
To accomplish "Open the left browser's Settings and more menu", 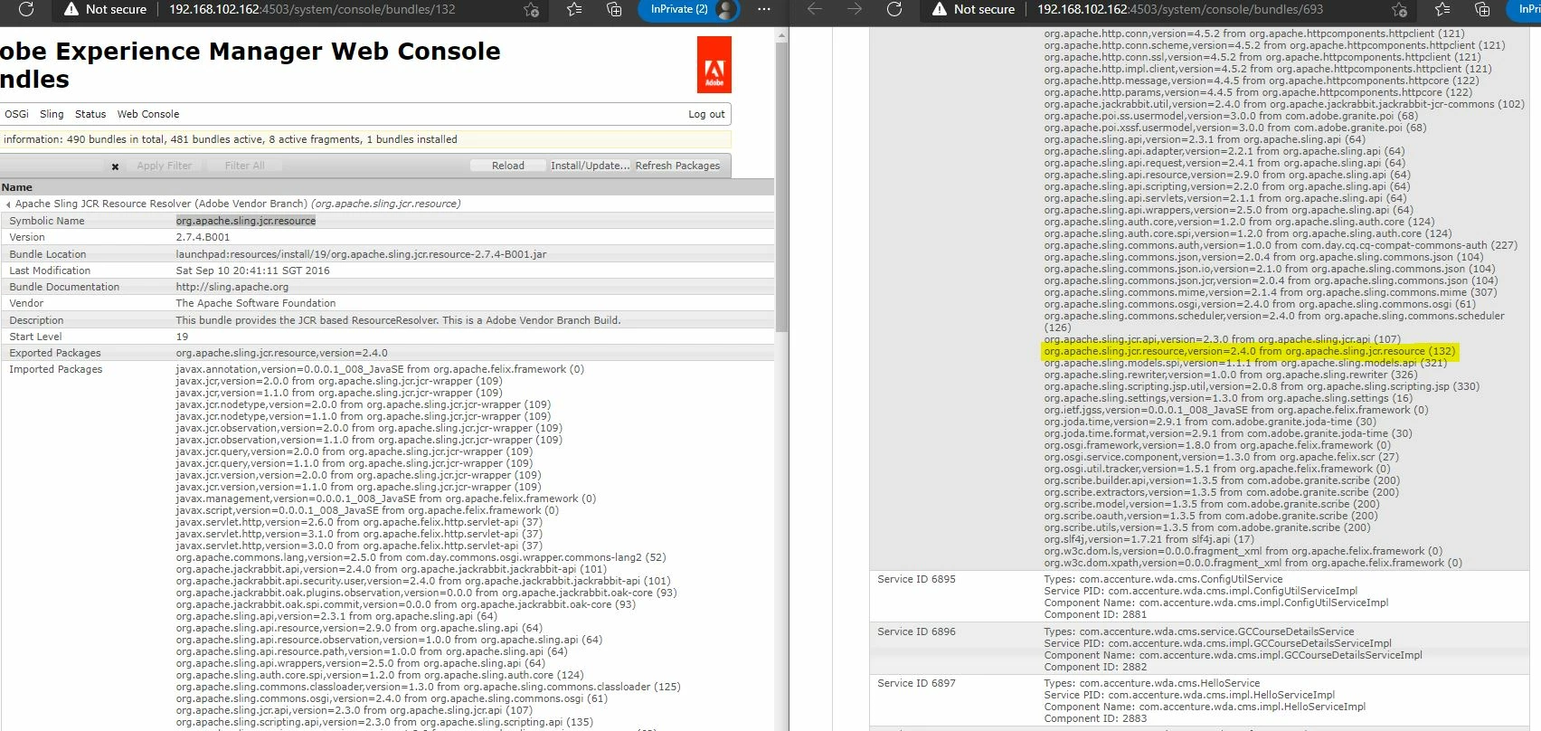I will tap(764, 9).
